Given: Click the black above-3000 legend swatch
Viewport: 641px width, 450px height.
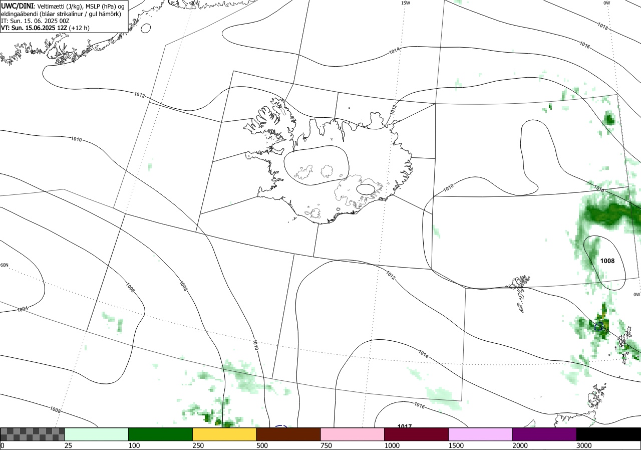Looking at the screenshot, I should pyautogui.click(x=608, y=434).
